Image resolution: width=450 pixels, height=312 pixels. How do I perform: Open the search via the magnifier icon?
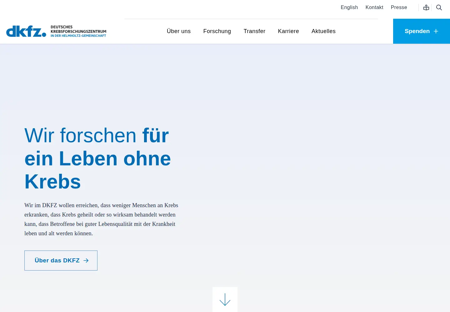(x=439, y=7)
